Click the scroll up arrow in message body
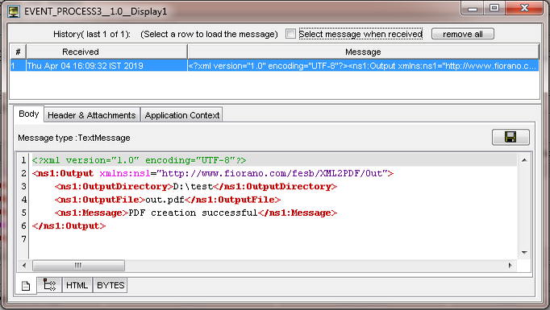The image size is (550, 310). 524,160
